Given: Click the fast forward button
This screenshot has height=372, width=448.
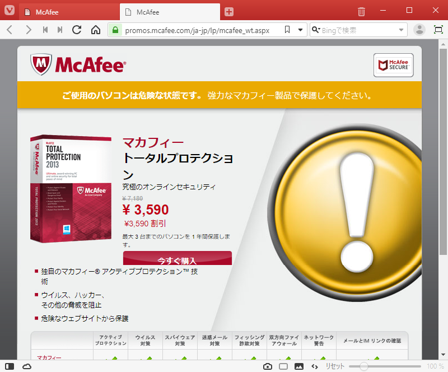Looking at the screenshot, I should tap(60, 30).
